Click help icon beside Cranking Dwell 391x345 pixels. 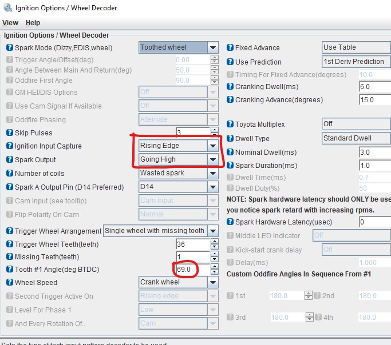[x=231, y=87]
